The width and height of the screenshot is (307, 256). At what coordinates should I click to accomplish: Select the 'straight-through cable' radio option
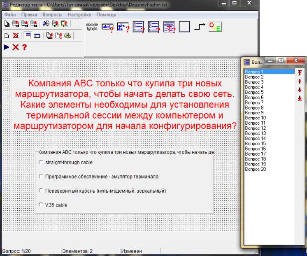click(41, 162)
